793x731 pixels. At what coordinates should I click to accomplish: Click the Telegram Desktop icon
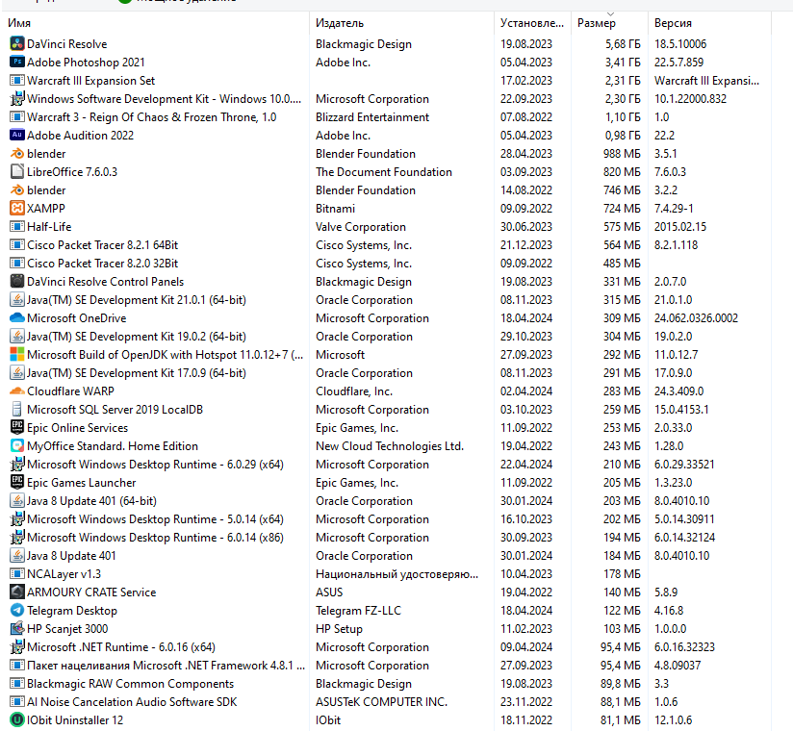[17, 610]
